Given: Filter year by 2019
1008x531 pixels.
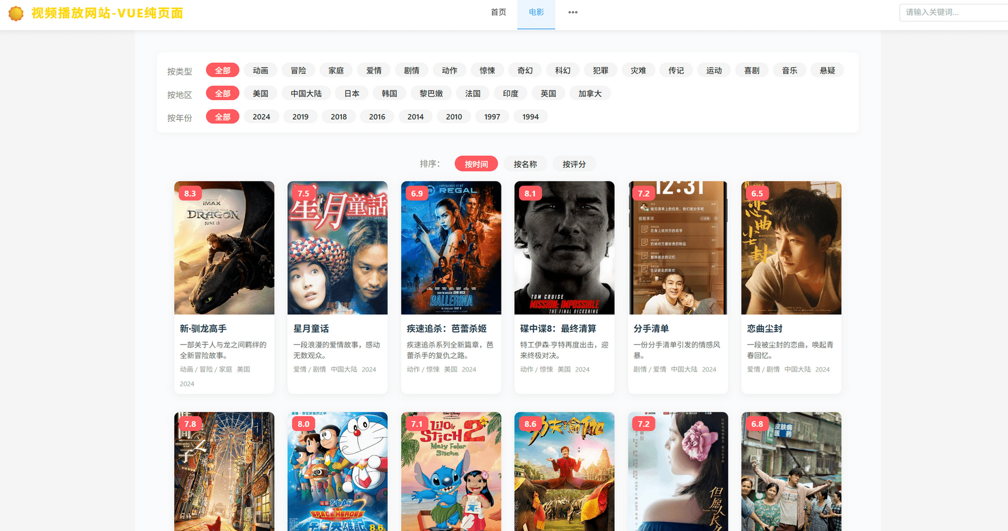Looking at the screenshot, I should coord(300,117).
